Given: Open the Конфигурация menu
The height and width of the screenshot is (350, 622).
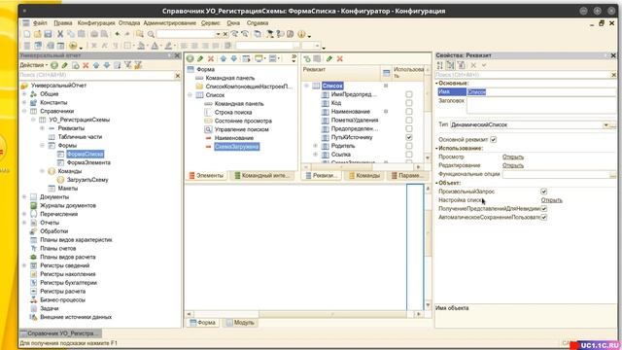Looking at the screenshot, I should (96, 23).
